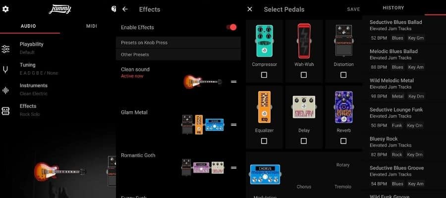Click the Glam Metal preset reorder handle
The image size is (446, 198).
click(233, 125)
